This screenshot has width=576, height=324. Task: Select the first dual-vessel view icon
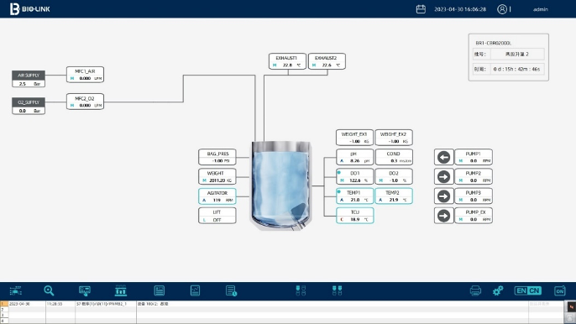pos(301,290)
